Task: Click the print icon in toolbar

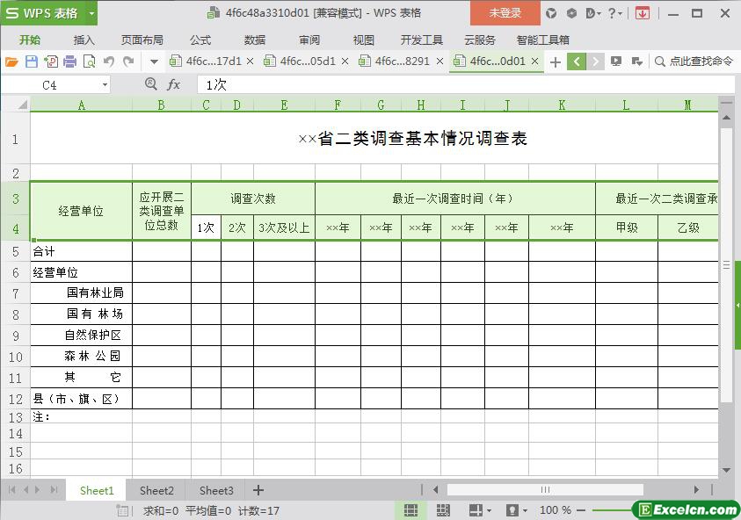Action: 69,61
